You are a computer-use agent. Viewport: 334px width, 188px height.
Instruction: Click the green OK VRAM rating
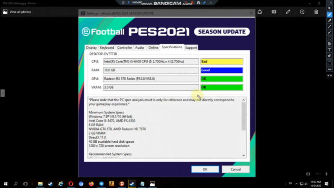[222, 87]
